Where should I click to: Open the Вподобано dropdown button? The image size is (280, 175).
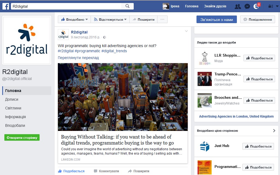pos(74,19)
